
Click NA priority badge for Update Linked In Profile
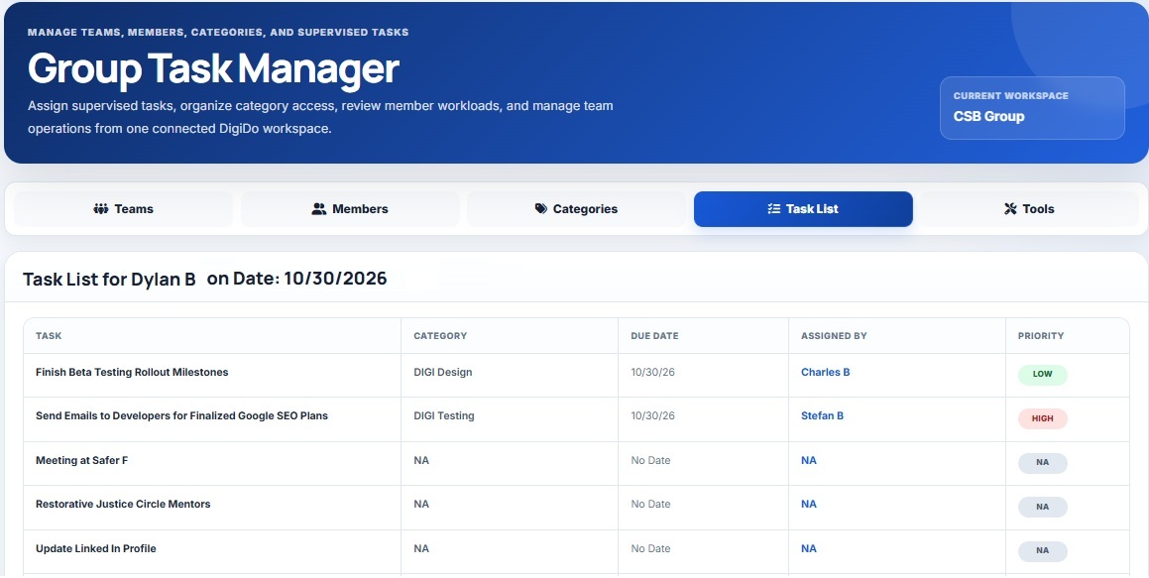1042,551
